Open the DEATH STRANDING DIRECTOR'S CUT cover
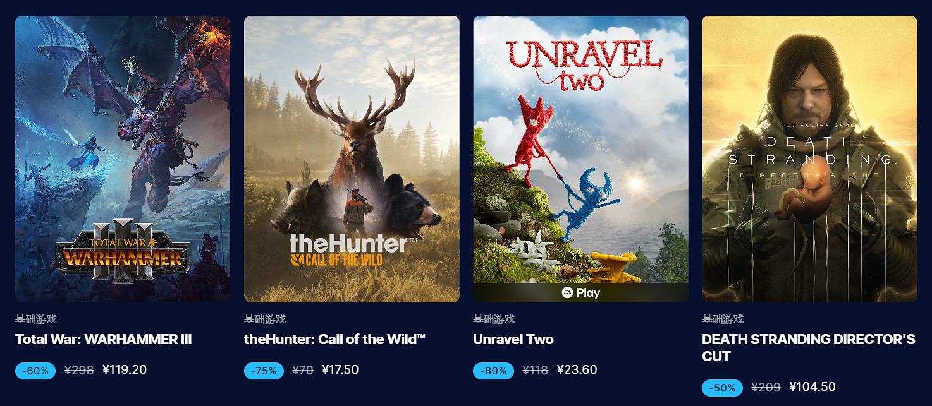The height and width of the screenshot is (406, 932). [x=809, y=159]
